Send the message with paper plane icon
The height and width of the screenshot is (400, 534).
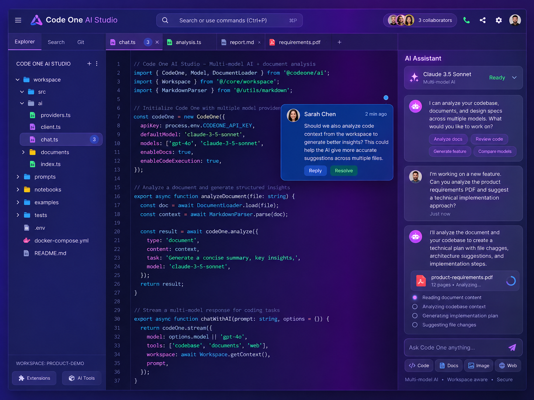point(512,347)
